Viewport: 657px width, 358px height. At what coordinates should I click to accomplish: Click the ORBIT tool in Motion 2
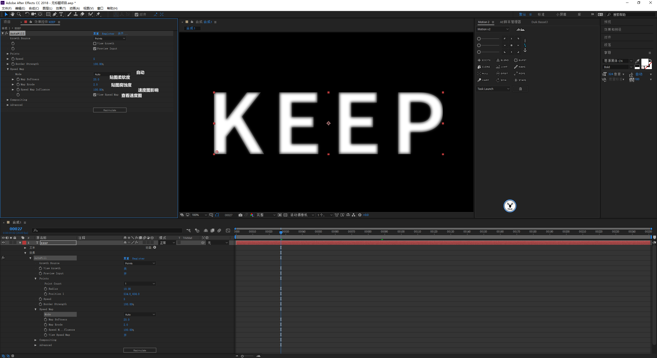[x=502, y=73]
